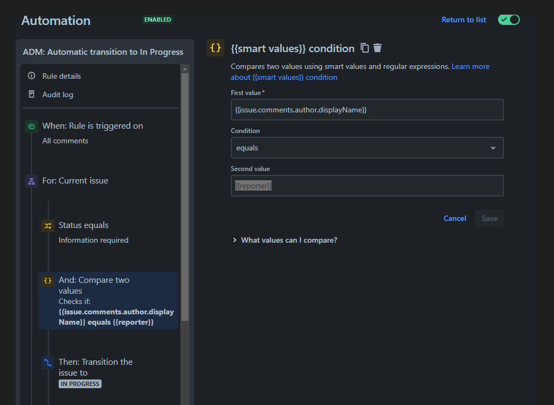Click the purple branch icon for Current issue
The image size is (554, 405).
(31, 180)
